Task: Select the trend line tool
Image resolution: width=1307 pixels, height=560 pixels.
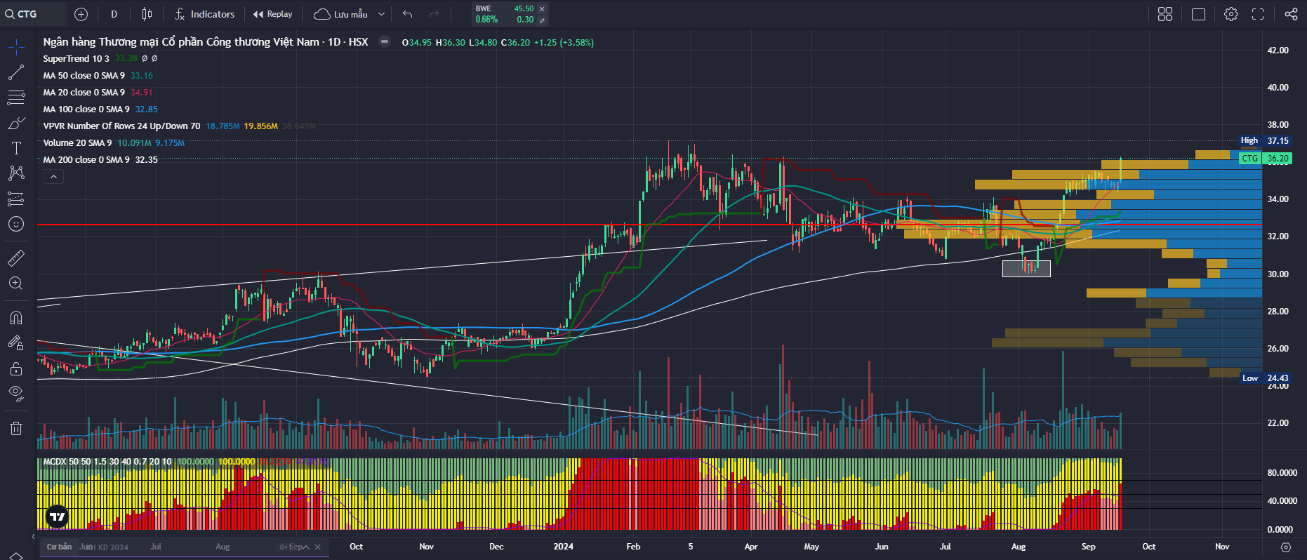Action: [16, 72]
